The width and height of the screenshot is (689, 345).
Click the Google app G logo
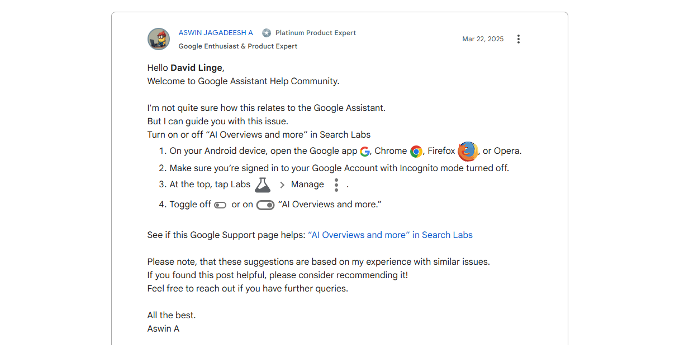click(365, 152)
